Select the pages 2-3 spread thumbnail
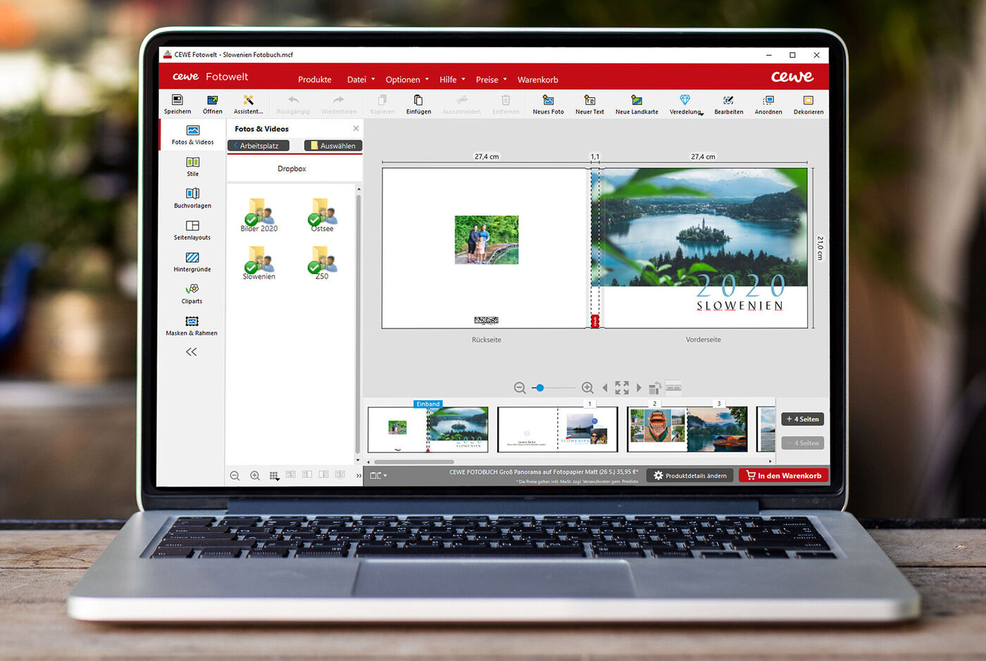986x661 pixels. (687, 429)
